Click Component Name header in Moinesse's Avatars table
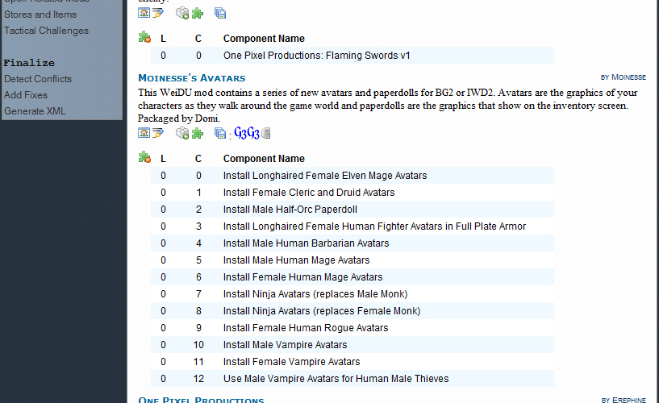The image size is (659, 403). pyautogui.click(x=264, y=159)
